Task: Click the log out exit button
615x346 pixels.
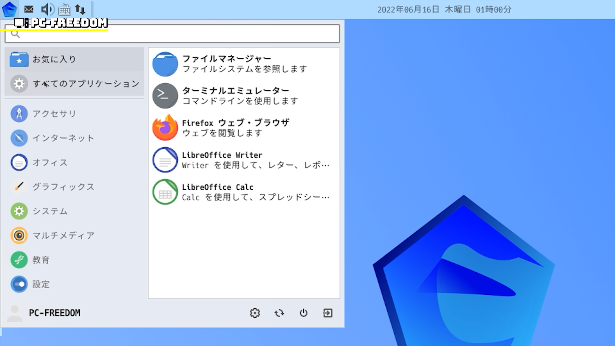Action: pos(328,313)
